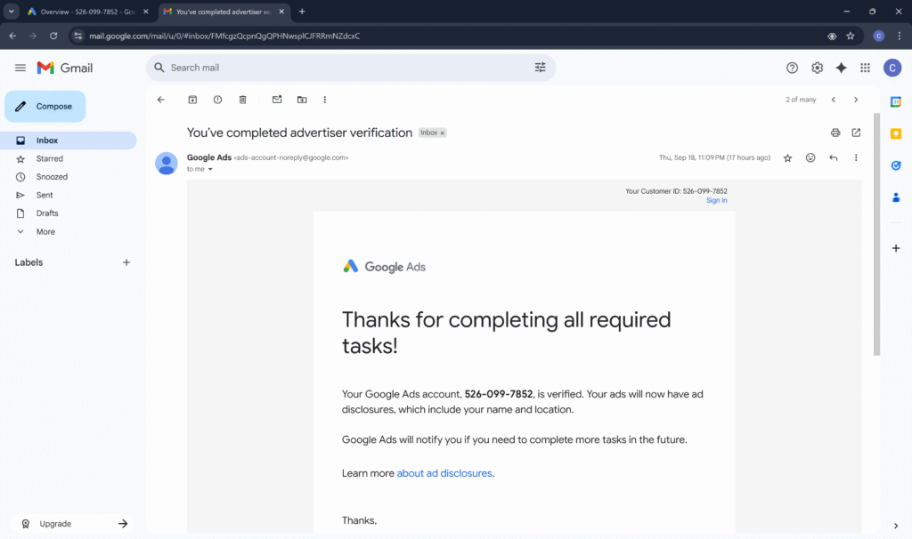Archive this email using the toolbar icon
Viewport: 912px width, 539px height.
(192, 100)
